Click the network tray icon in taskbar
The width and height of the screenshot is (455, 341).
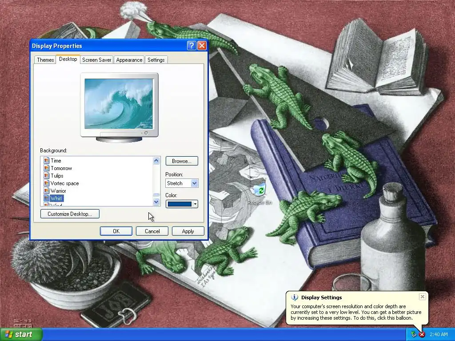point(414,334)
